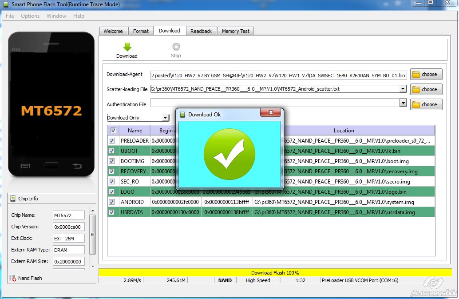Close the Download Ok dialog
This screenshot has width=459, height=299.
[x=270, y=112]
